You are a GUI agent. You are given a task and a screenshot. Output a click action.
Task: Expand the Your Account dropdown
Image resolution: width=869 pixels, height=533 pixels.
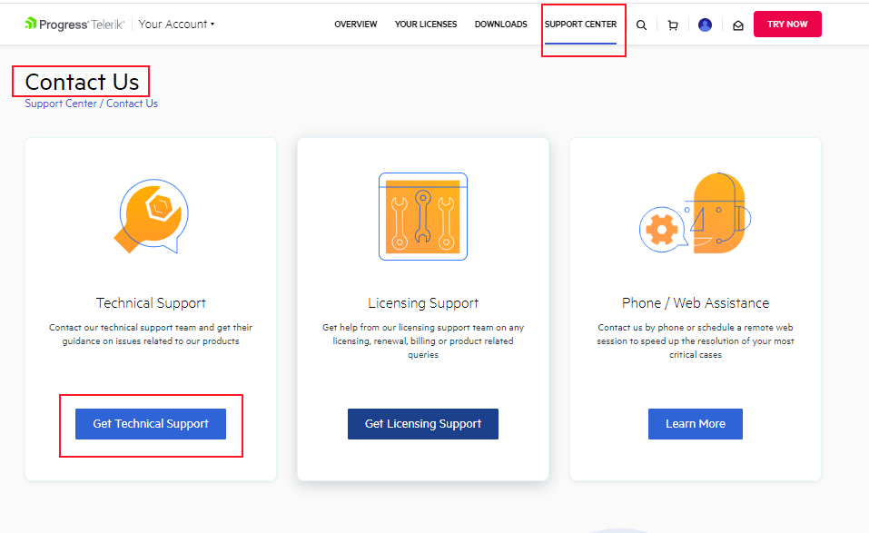[x=177, y=24]
